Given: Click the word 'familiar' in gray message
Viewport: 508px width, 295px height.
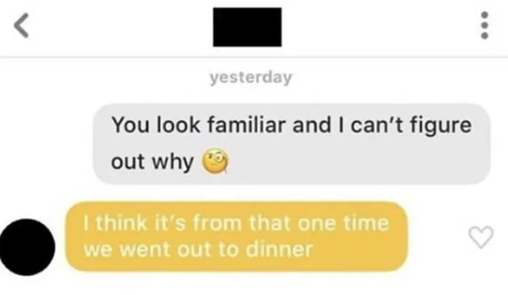Looking at the screenshot, I should (247, 125).
